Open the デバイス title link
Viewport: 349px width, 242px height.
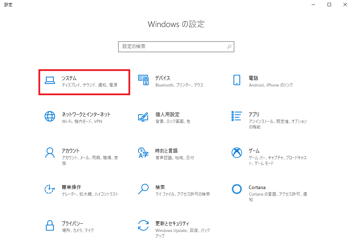coord(163,78)
